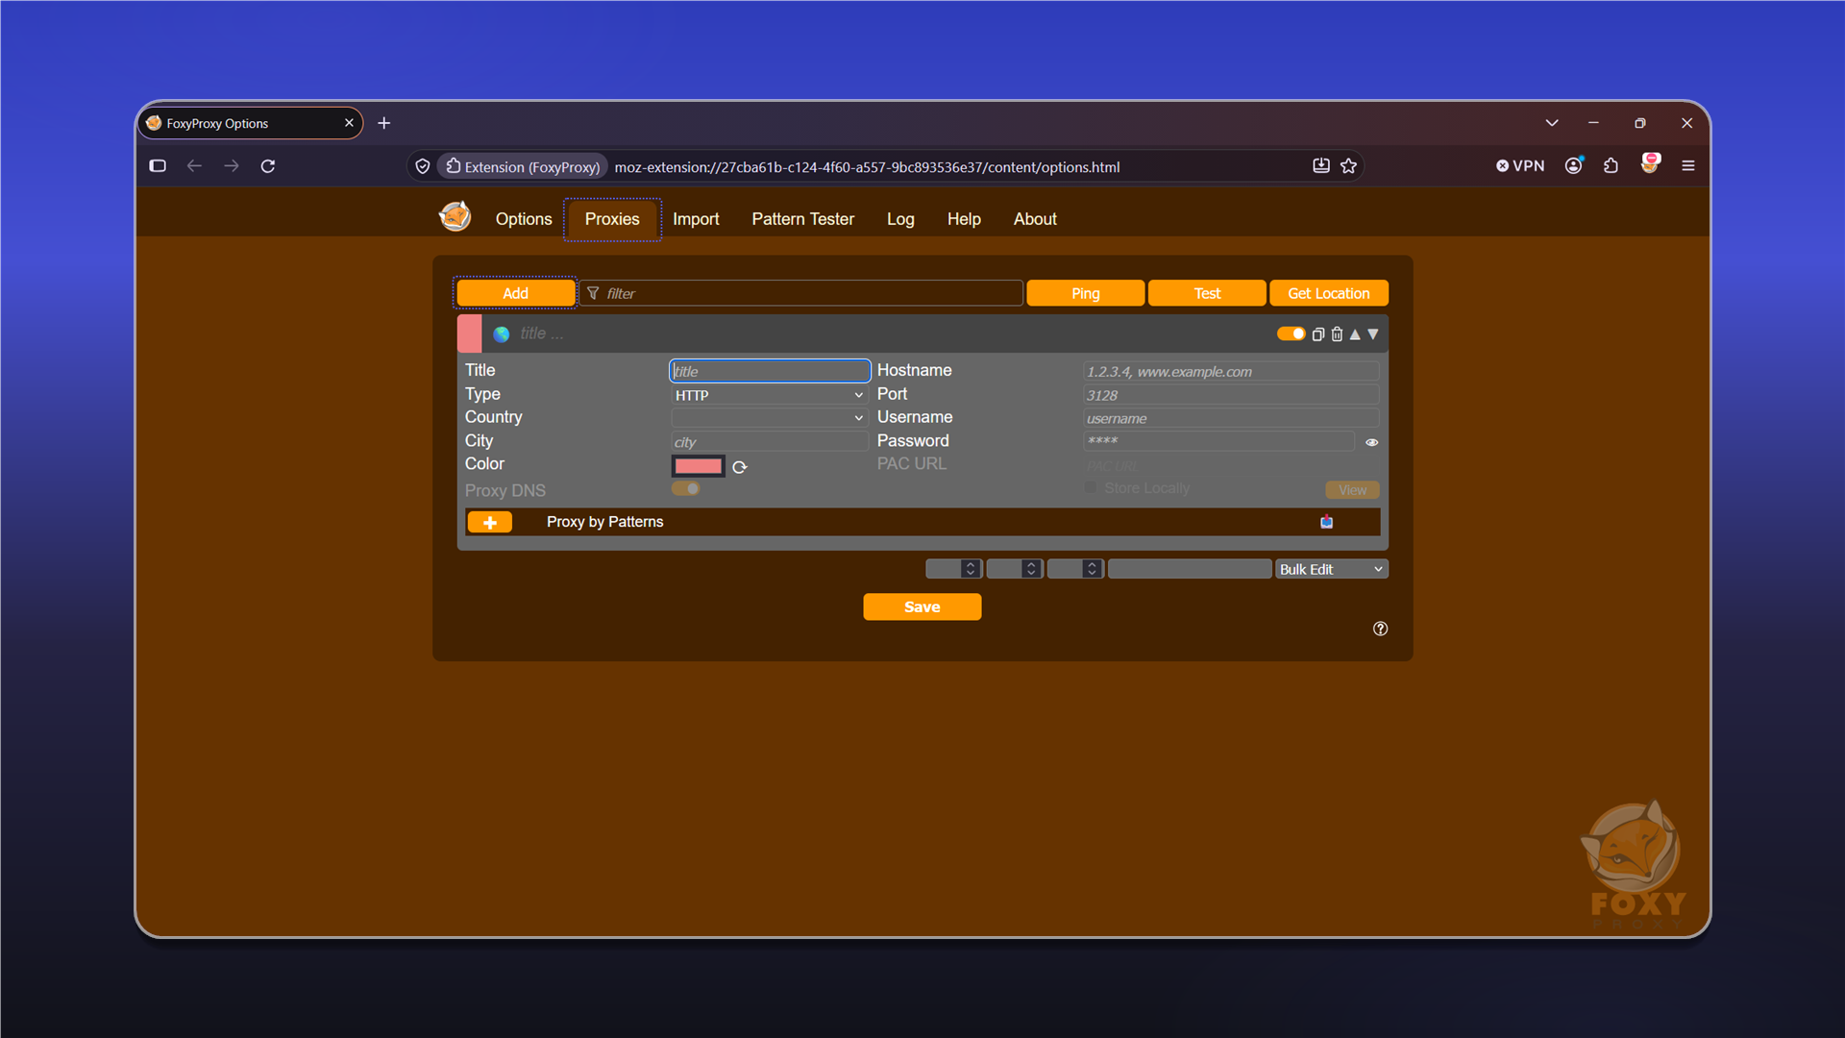
Task: Open the pink color swatch picker
Action: [x=698, y=466]
